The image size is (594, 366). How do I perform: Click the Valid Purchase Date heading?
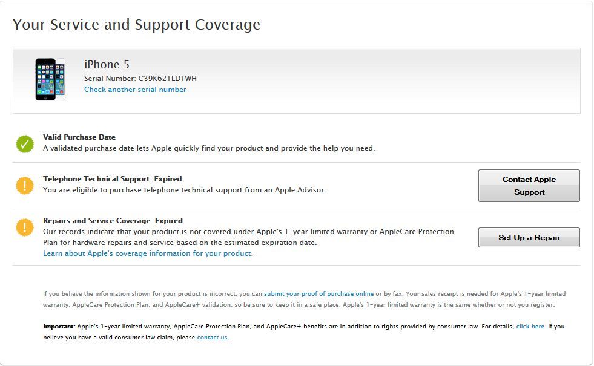pyautogui.click(x=79, y=137)
